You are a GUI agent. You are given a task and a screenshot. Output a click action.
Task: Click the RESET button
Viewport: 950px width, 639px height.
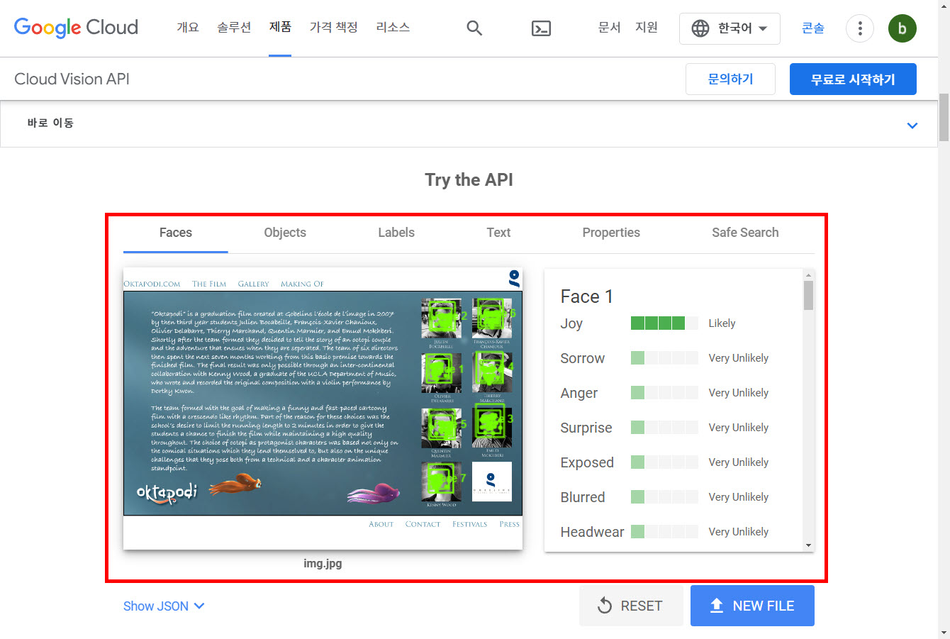click(x=631, y=606)
